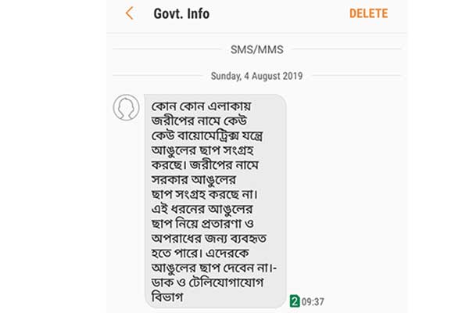469x313 pixels.
Task: Select the line হতে পারে। এদেরকে
Action: pyautogui.click(x=200, y=254)
